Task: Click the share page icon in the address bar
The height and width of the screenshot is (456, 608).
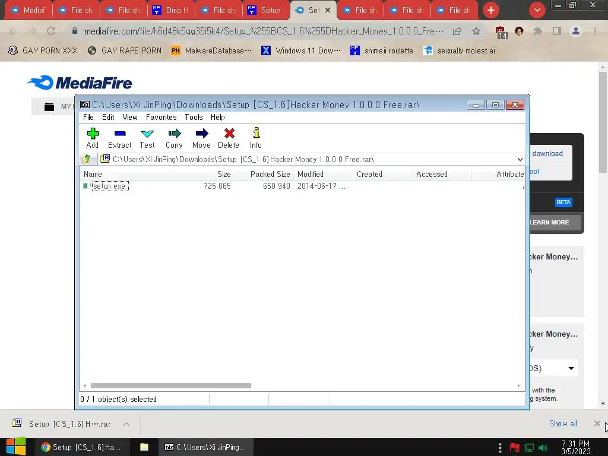Action: [457, 31]
